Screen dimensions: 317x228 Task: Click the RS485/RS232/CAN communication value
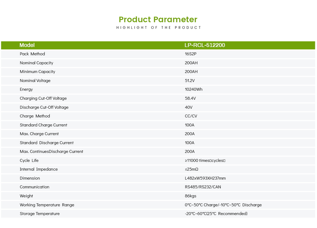203,187
